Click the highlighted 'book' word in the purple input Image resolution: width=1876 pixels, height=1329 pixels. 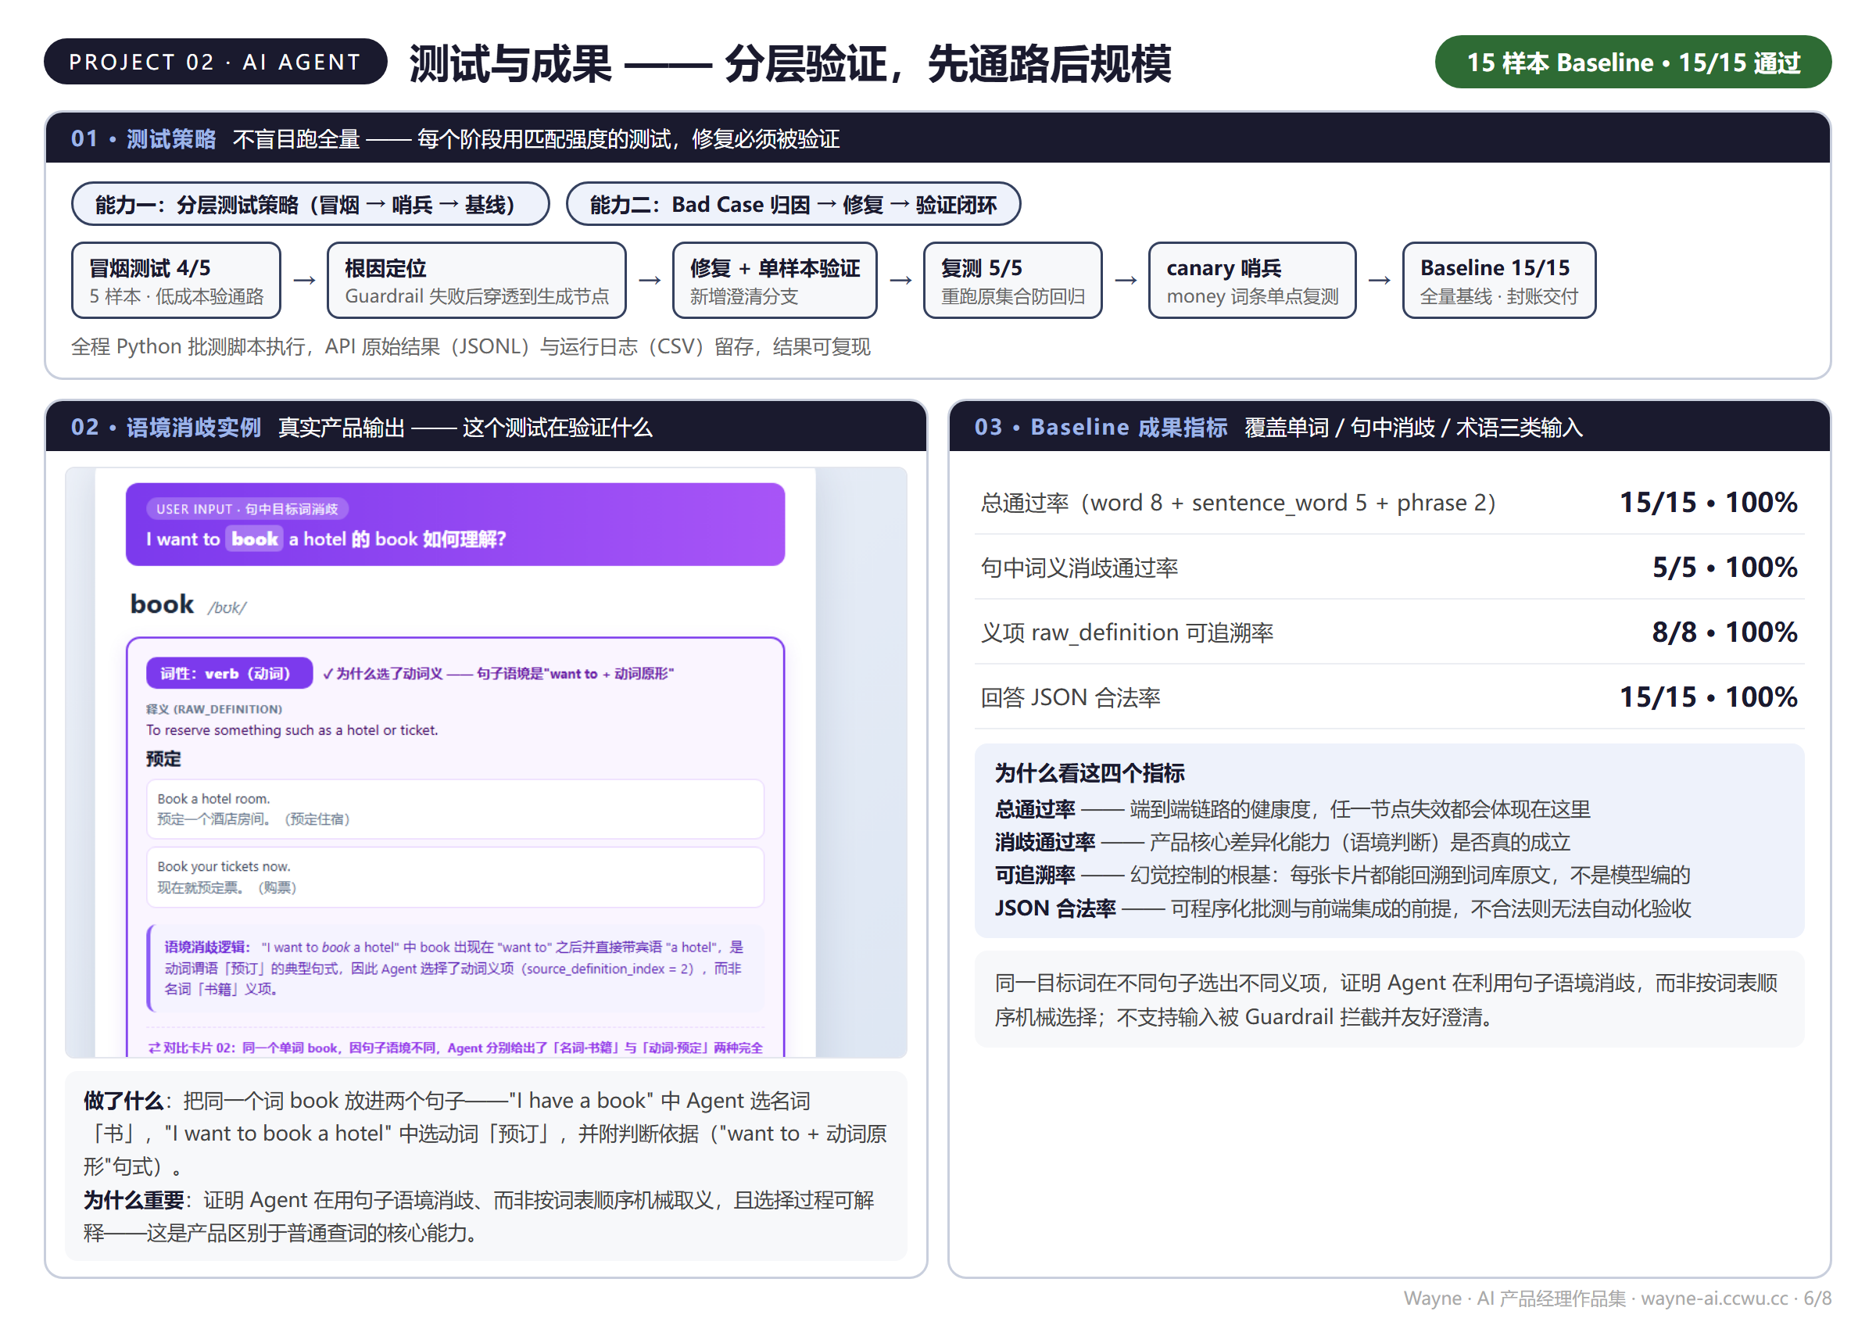[255, 539]
